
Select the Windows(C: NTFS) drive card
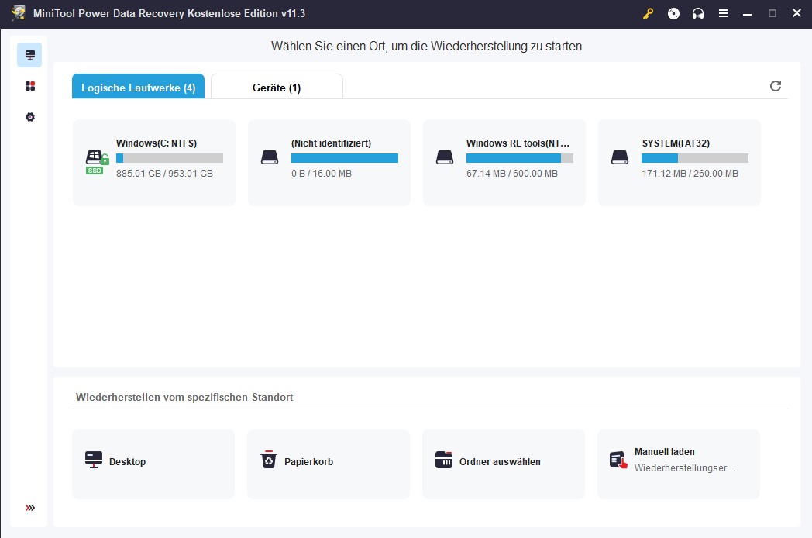tap(154, 163)
